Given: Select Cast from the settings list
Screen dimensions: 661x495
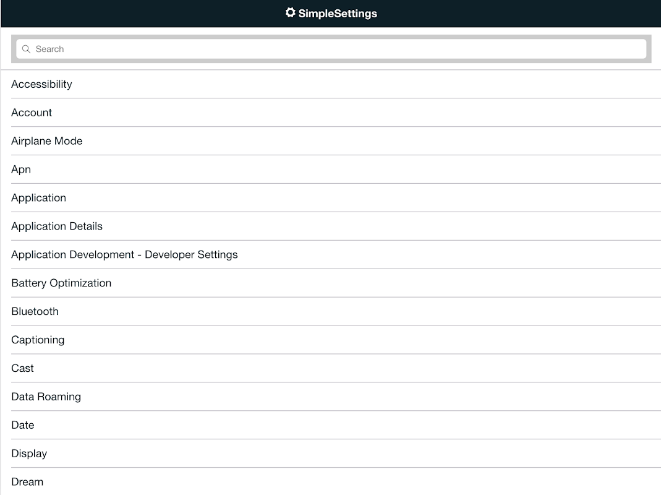Looking at the screenshot, I should click(x=22, y=368).
